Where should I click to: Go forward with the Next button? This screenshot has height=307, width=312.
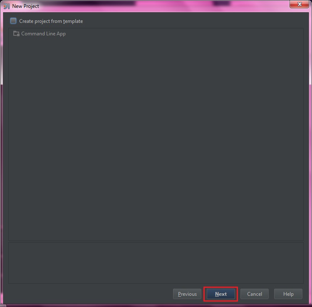(220, 294)
